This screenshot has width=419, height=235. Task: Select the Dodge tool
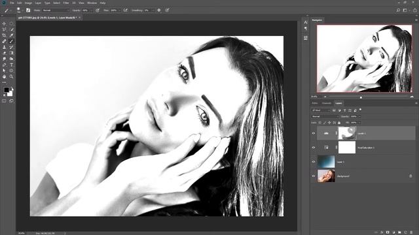[x=12, y=59]
